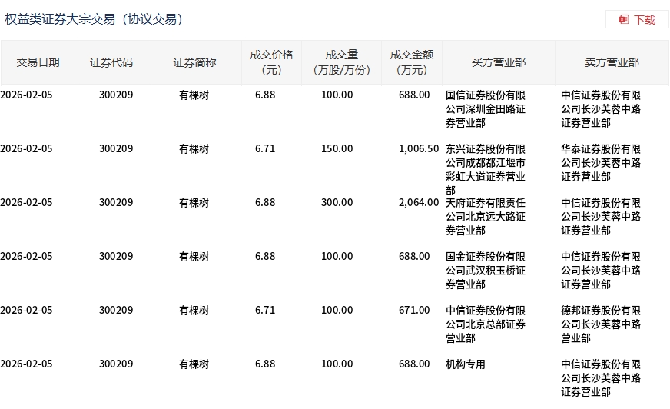Click the amount 2,064.00
670x409 pixels.
tap(419, 202)
